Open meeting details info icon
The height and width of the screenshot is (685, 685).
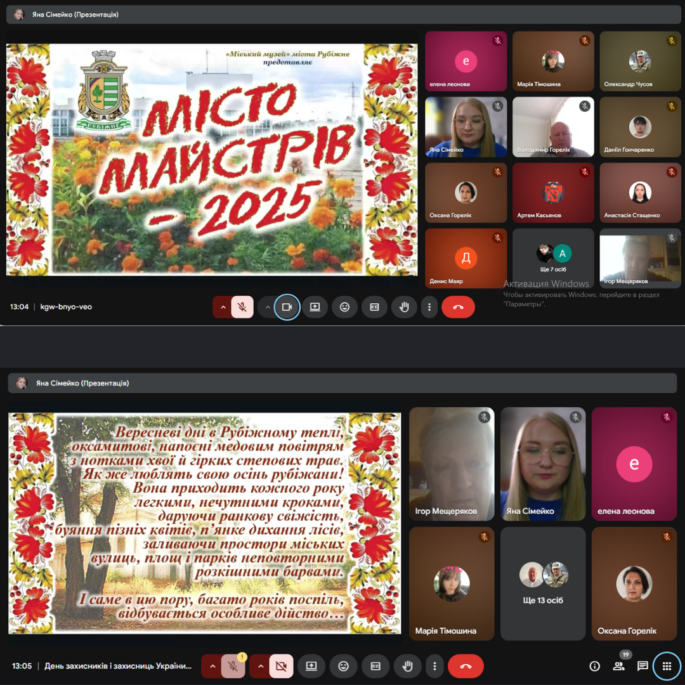594,666
